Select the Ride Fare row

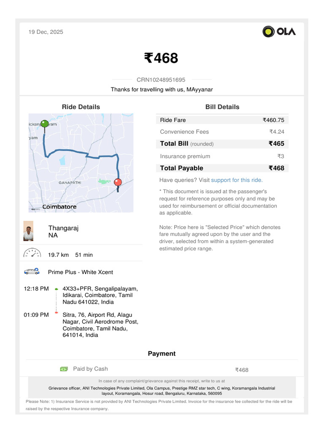click(222, 120)
